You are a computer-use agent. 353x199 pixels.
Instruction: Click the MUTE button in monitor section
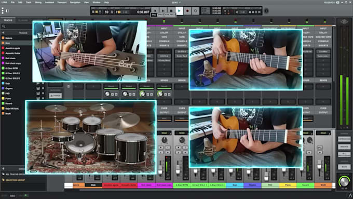pyautogui.click(x=344, y=167)
